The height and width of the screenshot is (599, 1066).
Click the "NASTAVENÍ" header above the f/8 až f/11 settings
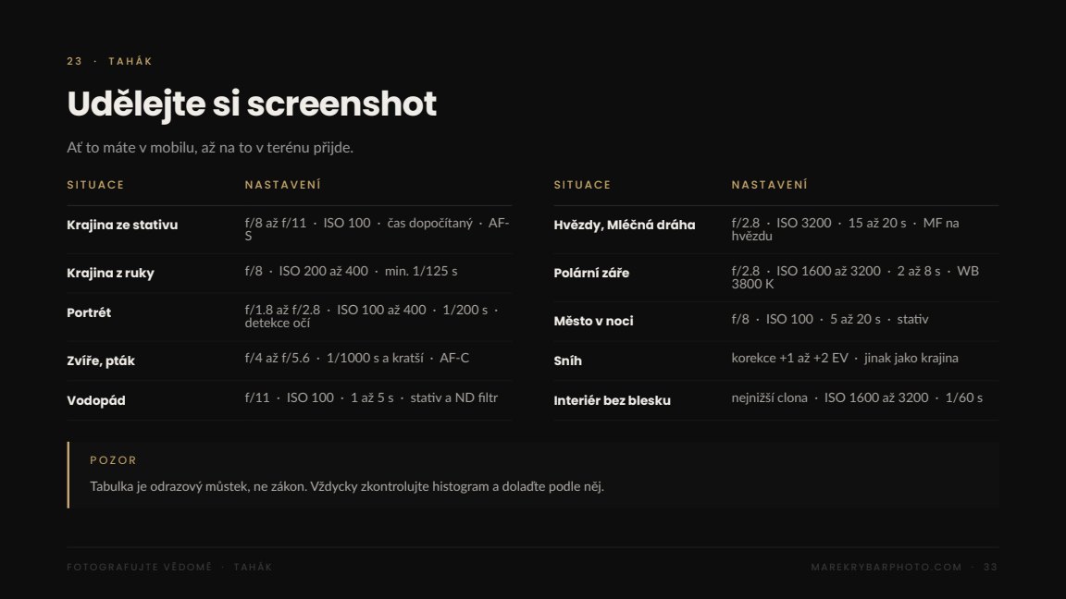click(283, 185)
